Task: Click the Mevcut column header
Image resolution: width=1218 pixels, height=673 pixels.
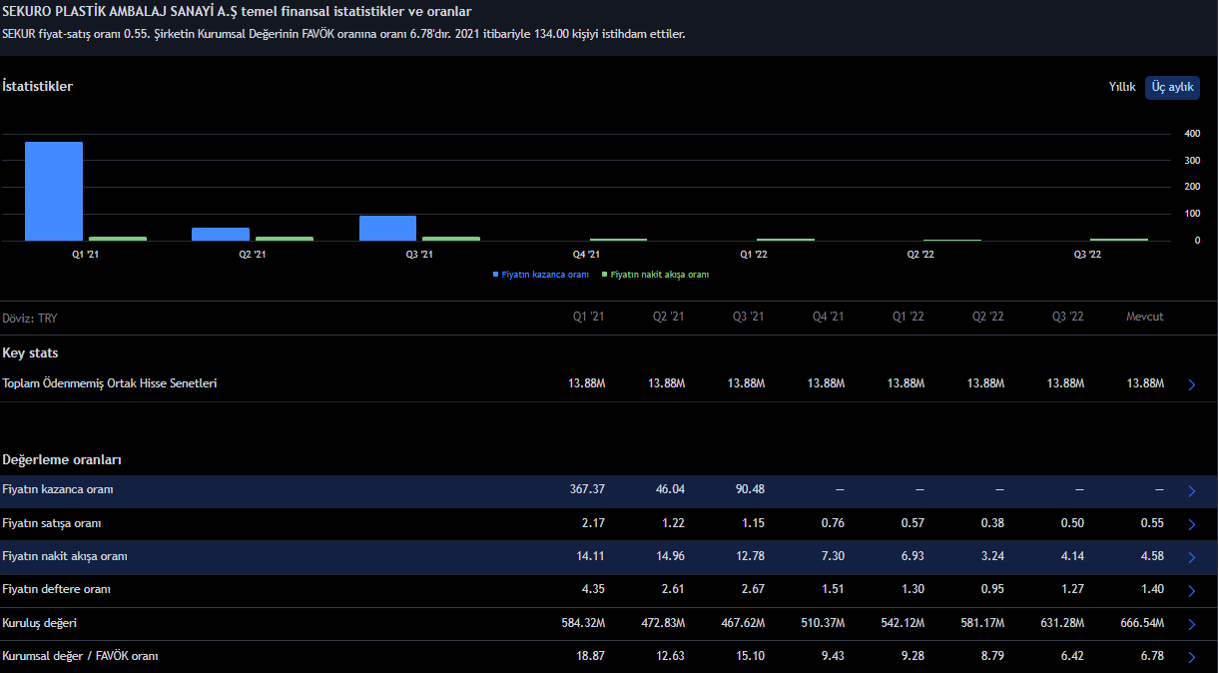Action: pos(1144,317)
